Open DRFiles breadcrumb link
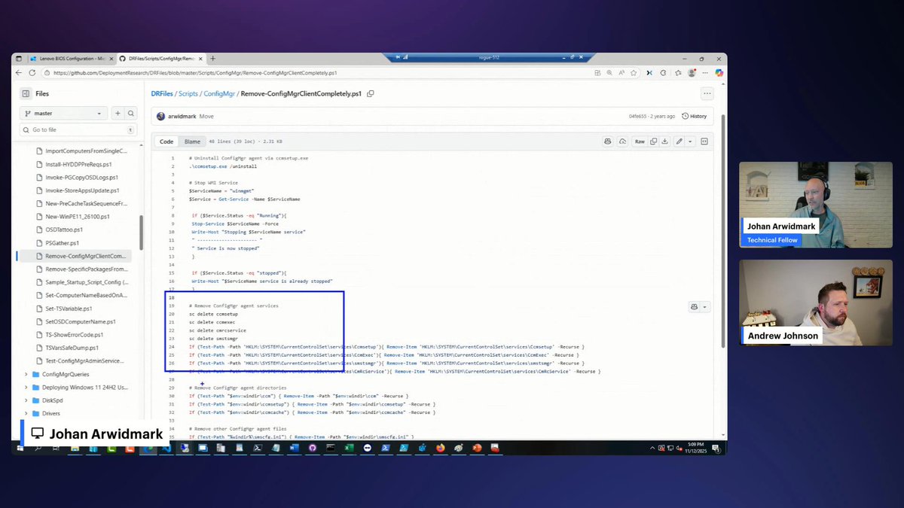This screenshot has height=508, width=904. coord(161,94)
